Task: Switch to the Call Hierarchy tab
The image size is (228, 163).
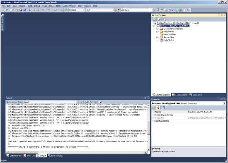Action: pos(14,156)
